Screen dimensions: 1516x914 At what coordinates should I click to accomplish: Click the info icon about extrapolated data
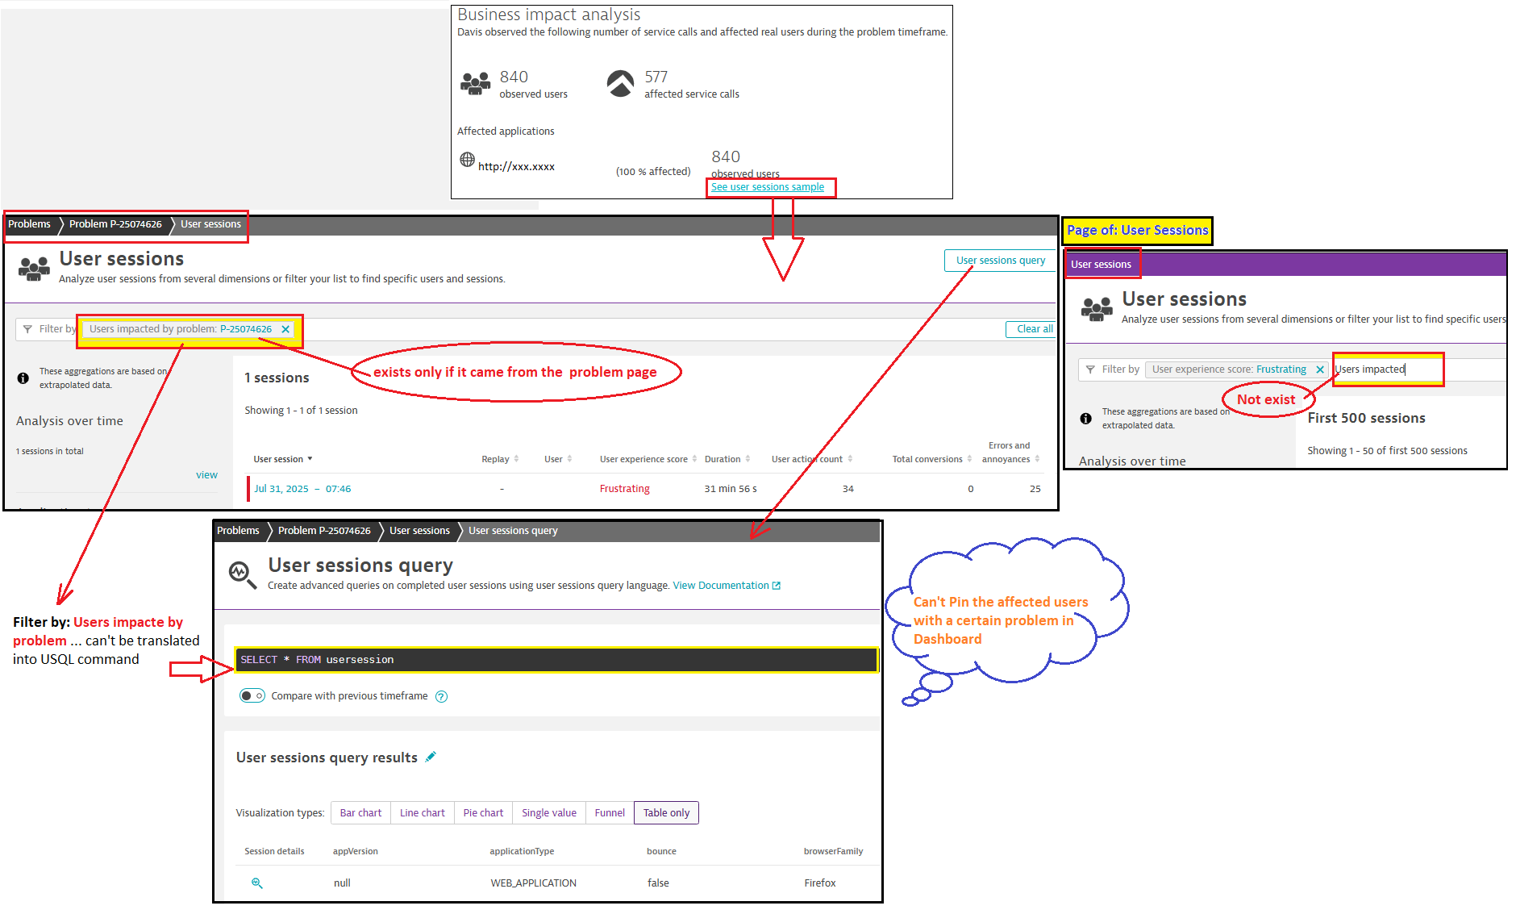point(23,378)
